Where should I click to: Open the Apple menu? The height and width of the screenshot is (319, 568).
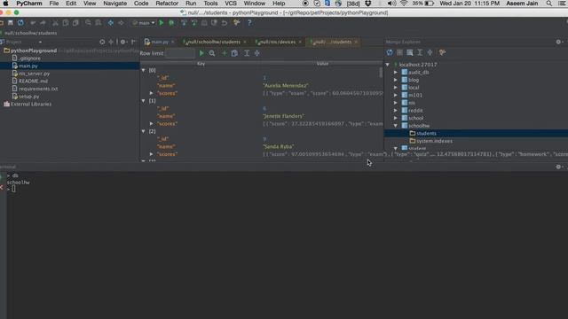pyautogui.click(x=5, y=4)
